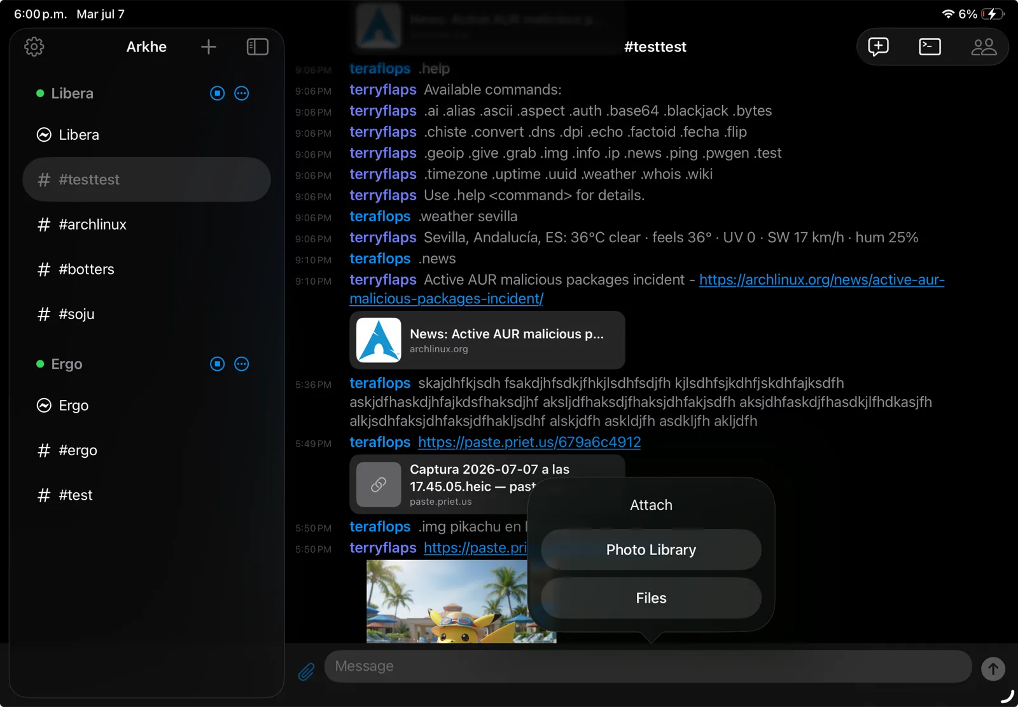The height and width of the screenshot is (707, 1018).
Task: Check the battery indicator in status bar
Action: (993, 14)
